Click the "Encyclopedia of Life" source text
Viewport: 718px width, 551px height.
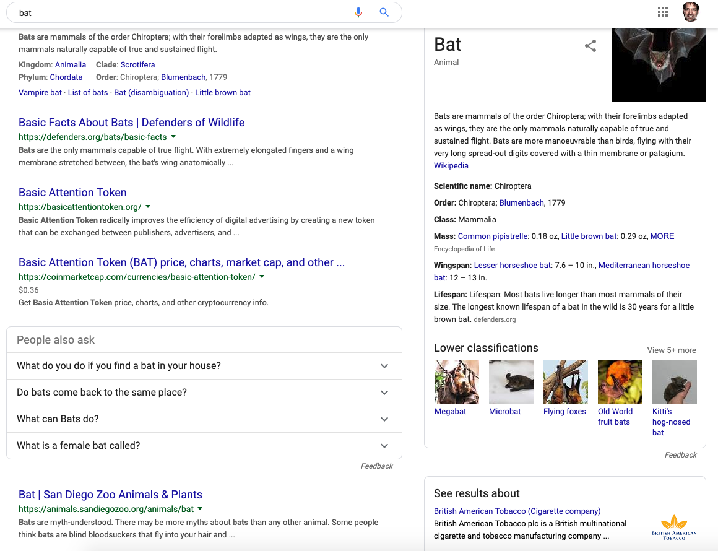coord(464,249)
